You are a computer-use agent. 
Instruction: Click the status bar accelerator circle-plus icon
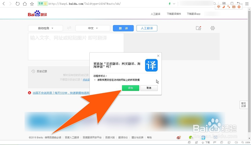coord(189,142)
